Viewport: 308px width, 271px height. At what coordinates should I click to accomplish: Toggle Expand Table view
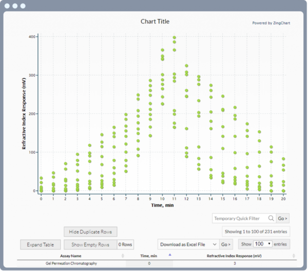click(41, 244)
